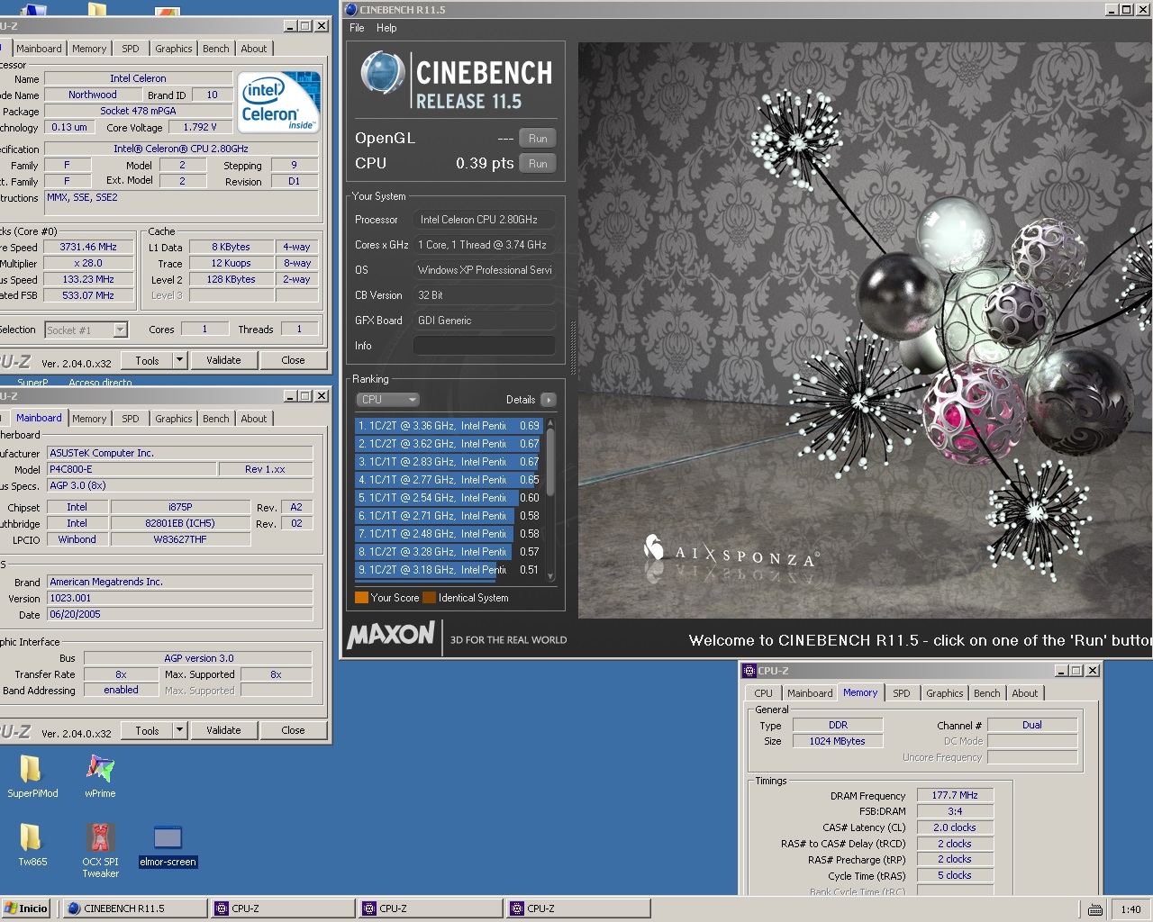Launch OCX SPI Tweaker shortcut
The image size is (1153, 922).
pyautogui.click(x=100, y=850)
